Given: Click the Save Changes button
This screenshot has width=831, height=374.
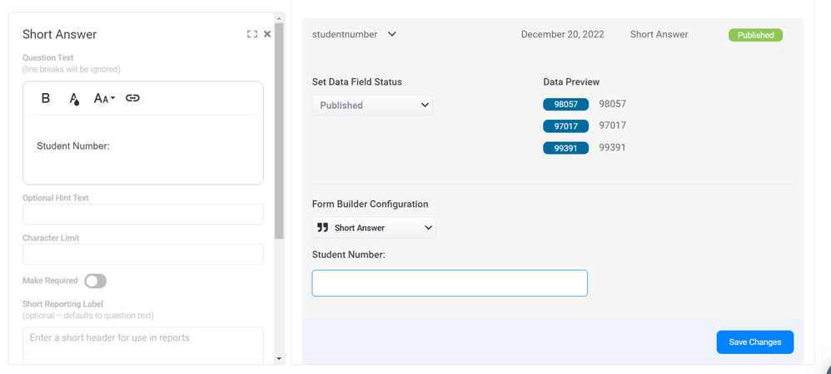Looking at the screenshot, I should (x=754, y=342).
